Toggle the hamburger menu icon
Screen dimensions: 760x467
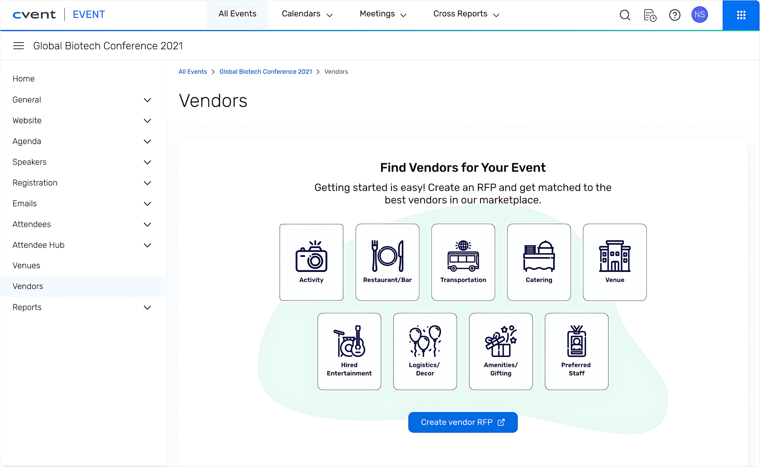[19, 46]
